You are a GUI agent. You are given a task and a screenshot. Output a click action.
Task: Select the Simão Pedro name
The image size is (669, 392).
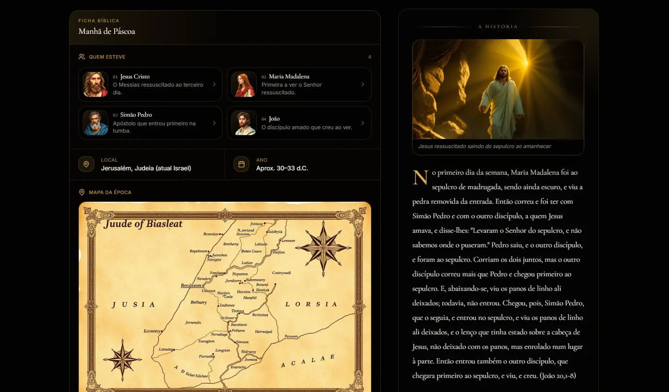(136, 115)
